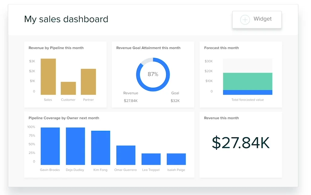Select Deja Dudley coverage bar

click(x=75, y=146)
